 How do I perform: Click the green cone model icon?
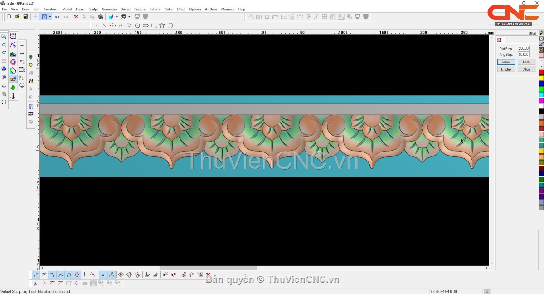point(13,87)
